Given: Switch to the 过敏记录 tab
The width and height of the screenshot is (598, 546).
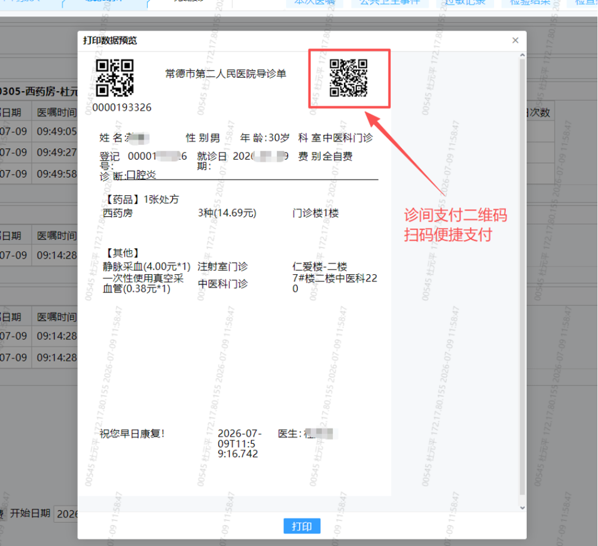Looking at the screenshot, I should click(x=465, y=3).
